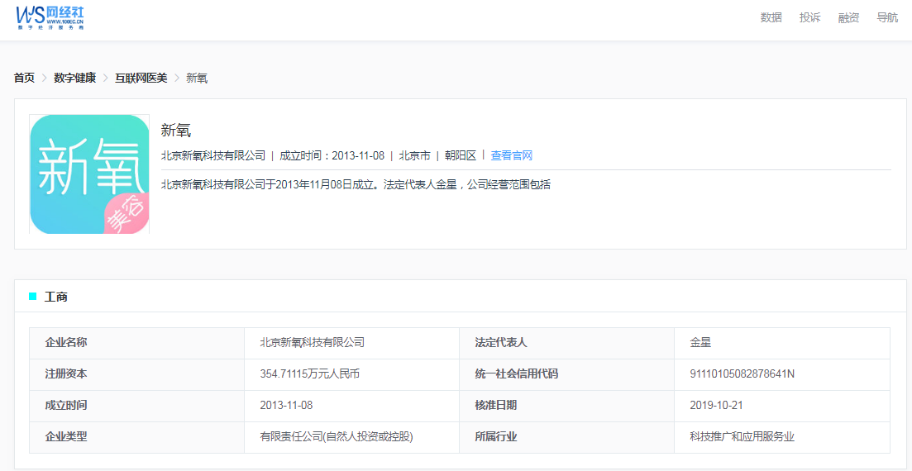Select the 法定代表人 label cell
The image size is (912, 471).
tap(567, 343)
